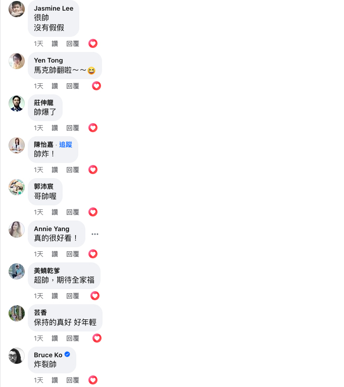Open more options for Annie Yang's comment

pyautogui.click(x=95, y=234)
